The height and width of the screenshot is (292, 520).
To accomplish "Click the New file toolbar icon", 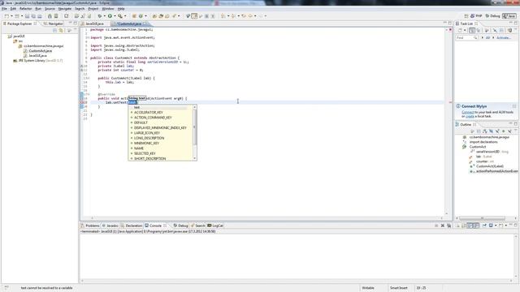I will pyautogui.click(x=6, y=16).
